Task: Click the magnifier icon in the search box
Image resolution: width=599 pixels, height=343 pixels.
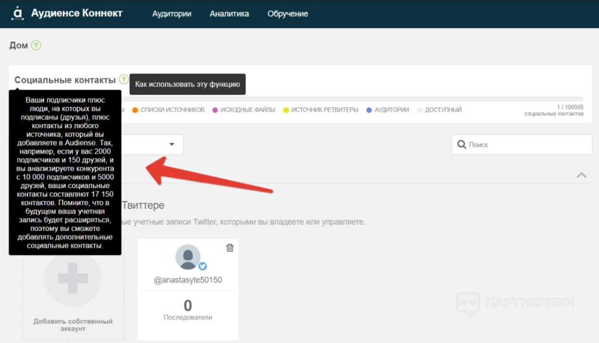Action: [x=462, y=145]
